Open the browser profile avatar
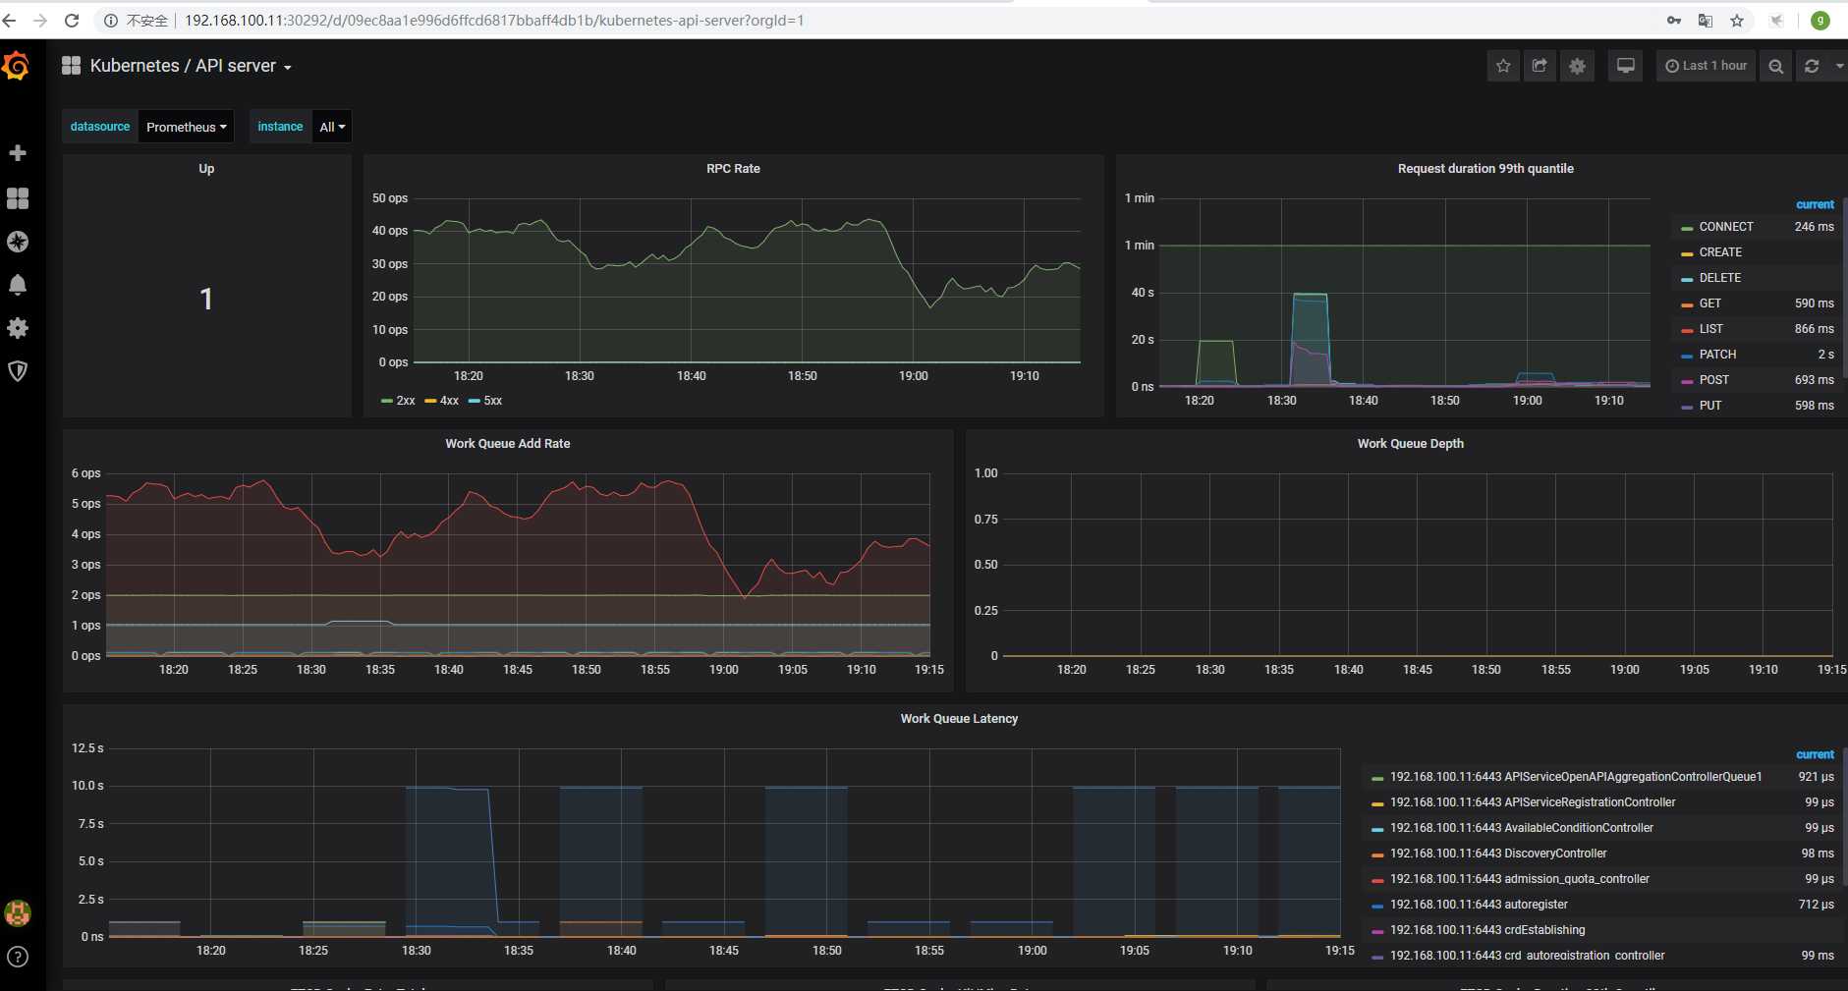 1820,20
